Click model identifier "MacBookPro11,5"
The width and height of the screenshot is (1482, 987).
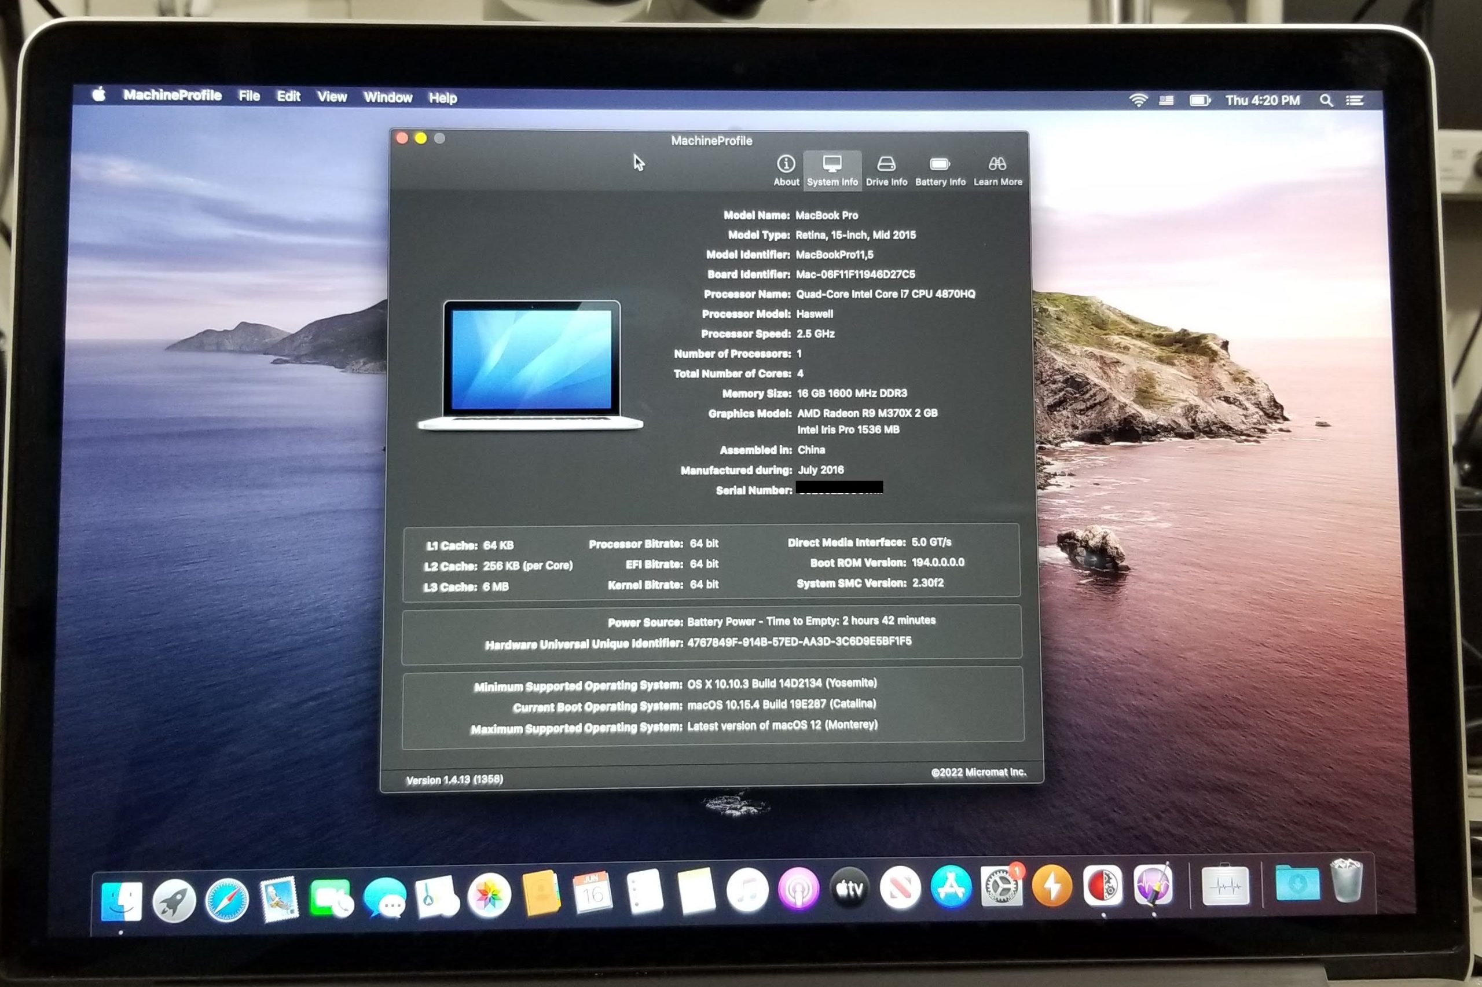[834, 254]
